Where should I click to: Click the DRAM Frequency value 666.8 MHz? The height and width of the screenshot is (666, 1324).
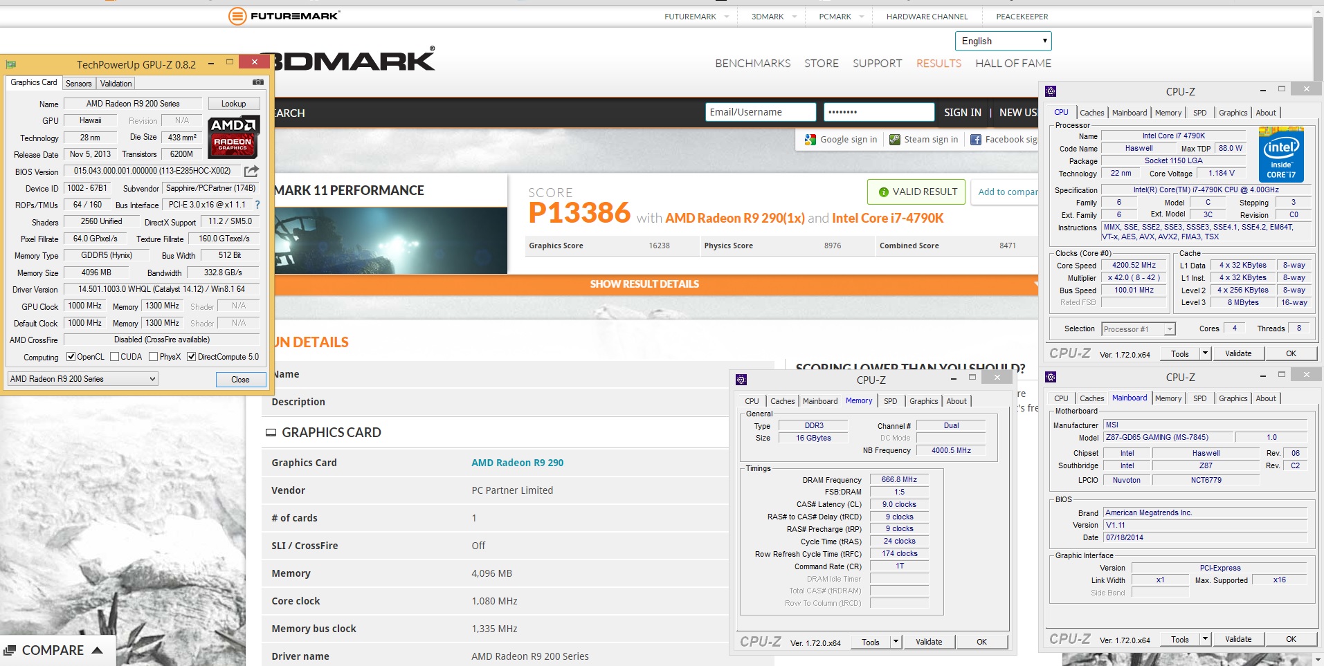899,479
